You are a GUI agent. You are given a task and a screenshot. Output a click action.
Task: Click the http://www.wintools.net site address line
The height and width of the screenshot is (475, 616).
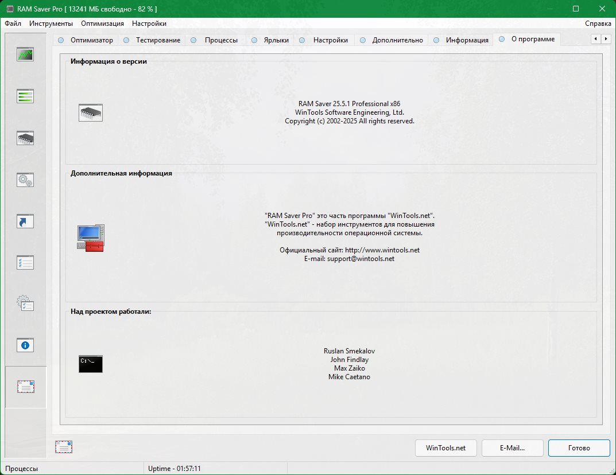pyautogui.click(x=350, y=250)
